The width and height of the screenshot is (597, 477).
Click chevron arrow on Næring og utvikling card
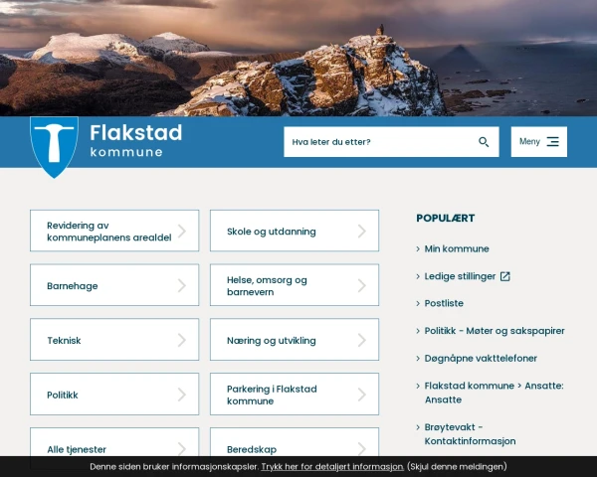[362, 340]
